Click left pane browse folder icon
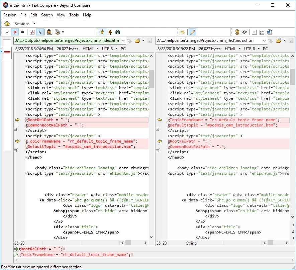 (x=137, y=40)
